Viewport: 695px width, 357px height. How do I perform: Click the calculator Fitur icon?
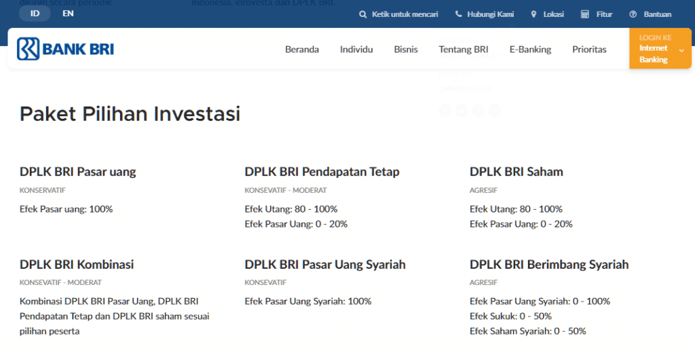(x=585, y=14)
